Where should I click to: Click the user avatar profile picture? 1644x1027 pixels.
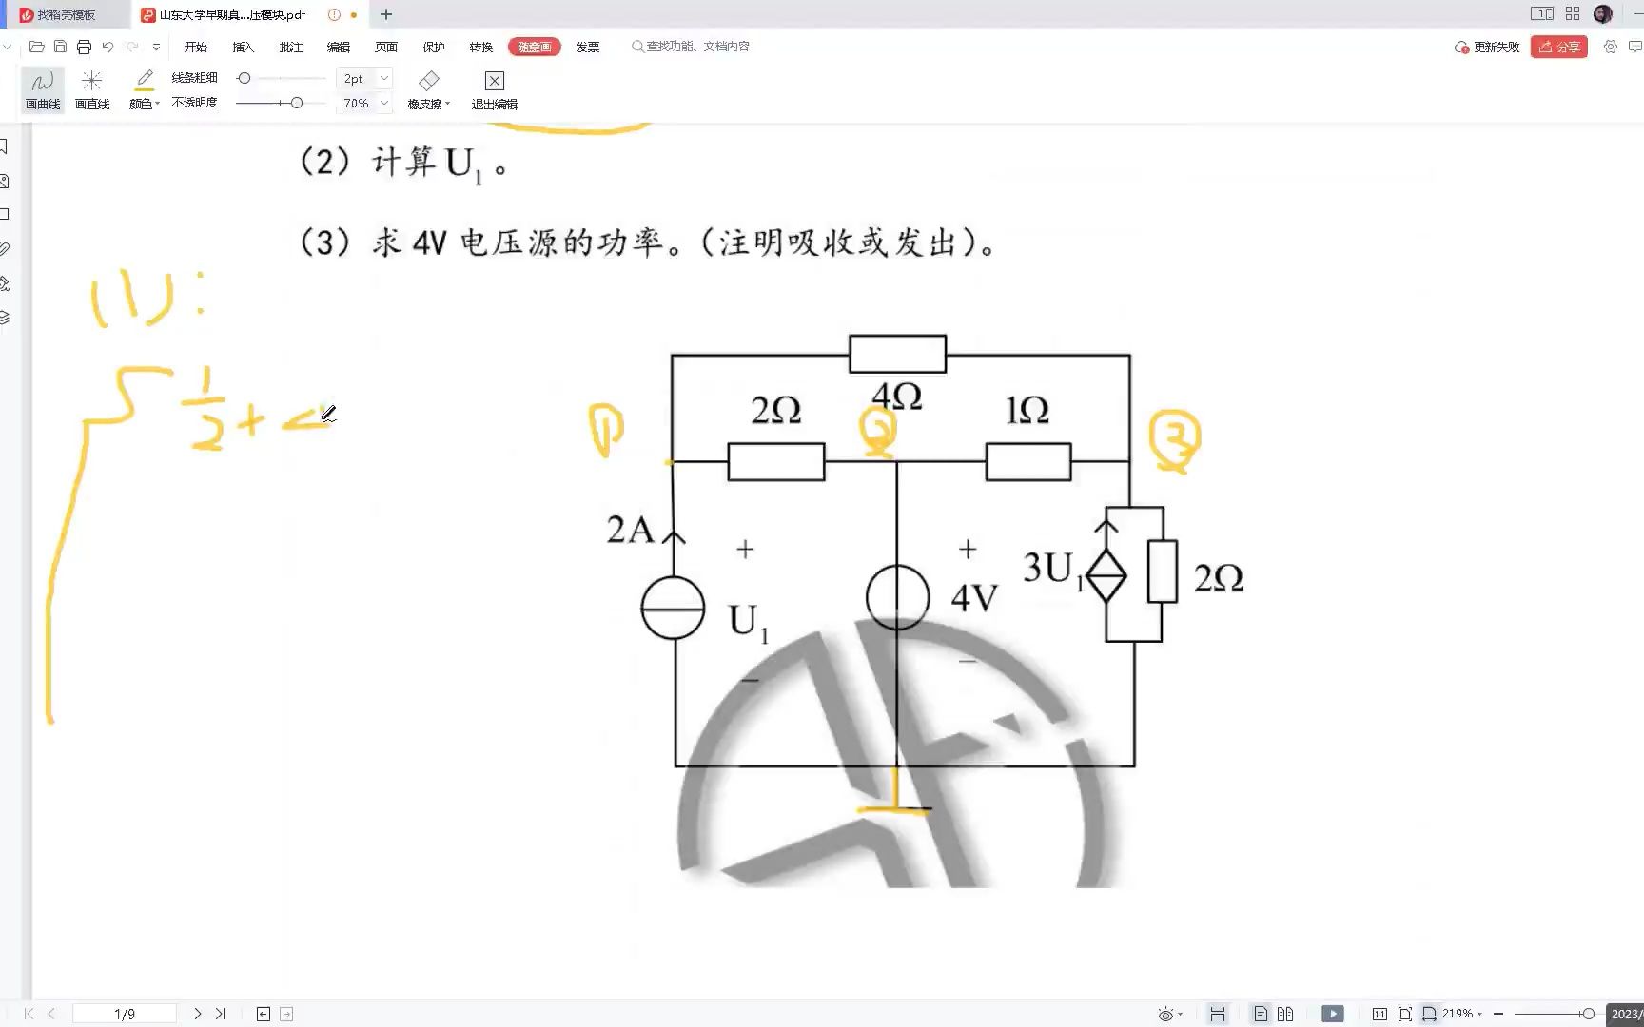1602,14
